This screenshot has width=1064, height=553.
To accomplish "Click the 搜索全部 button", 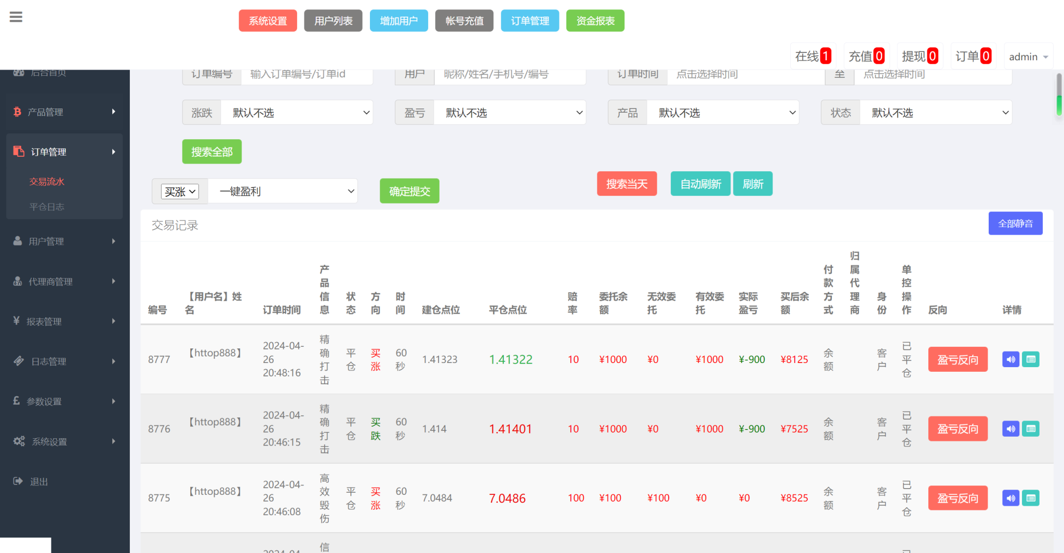I will pyautogui.click(x=212, y=152).
